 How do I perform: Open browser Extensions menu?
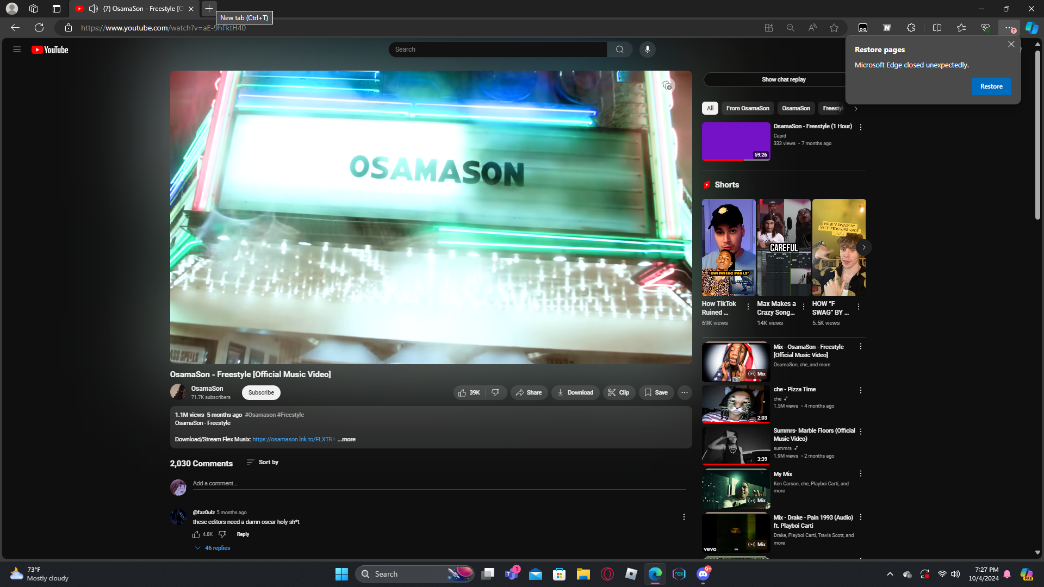tap(911, 28)
